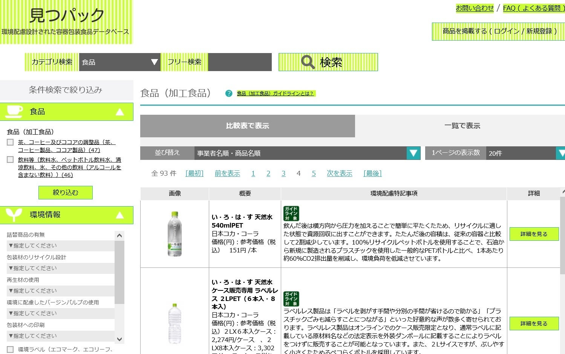Open the 並び替え sort order dropdown

coord(307,153)
